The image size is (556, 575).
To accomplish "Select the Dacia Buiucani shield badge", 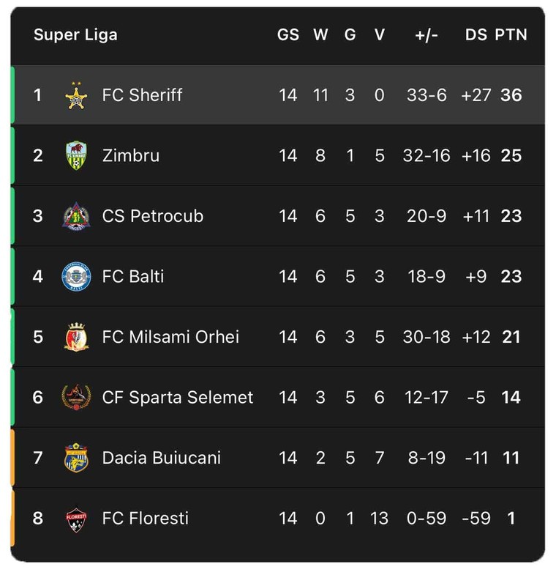I will 76,458.
